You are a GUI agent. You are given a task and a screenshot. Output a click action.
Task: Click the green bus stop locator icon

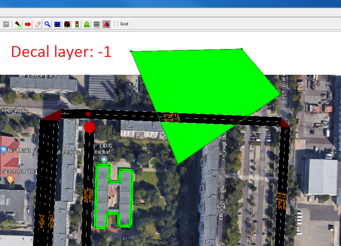pyautogui.click(x=86, y=24)
